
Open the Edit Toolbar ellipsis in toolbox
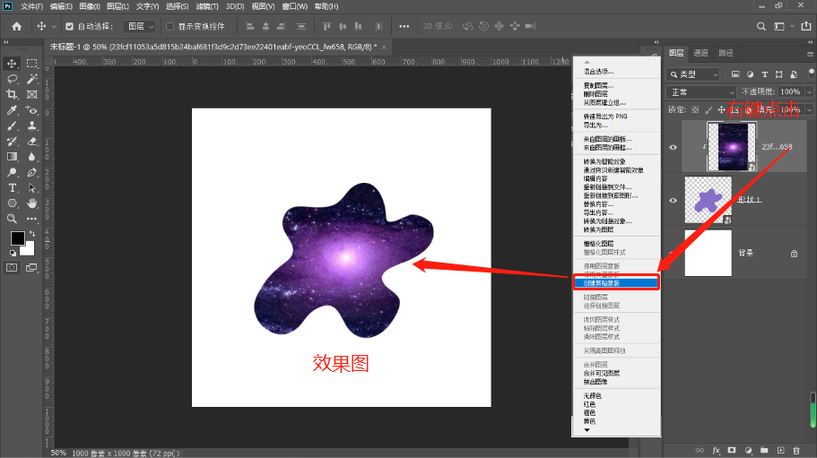point(31,219)
